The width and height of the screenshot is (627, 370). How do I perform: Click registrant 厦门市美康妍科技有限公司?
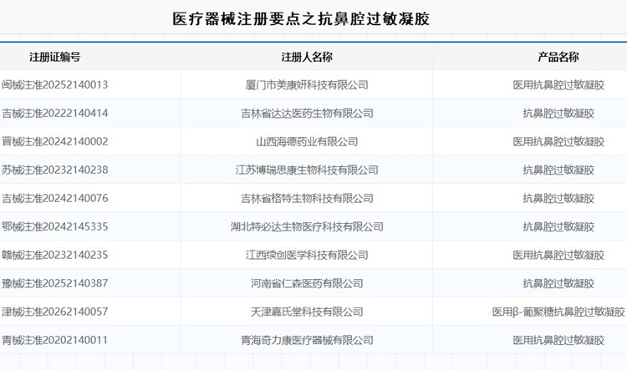pos(307,84)
